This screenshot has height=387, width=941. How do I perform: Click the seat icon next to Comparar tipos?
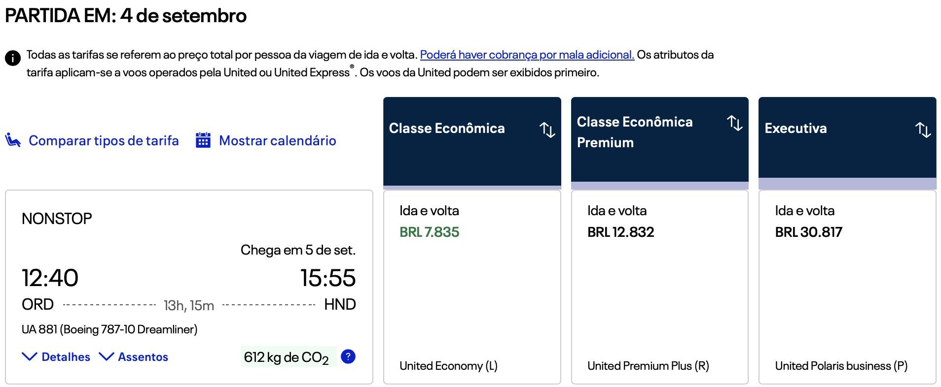tap(13, 140)
